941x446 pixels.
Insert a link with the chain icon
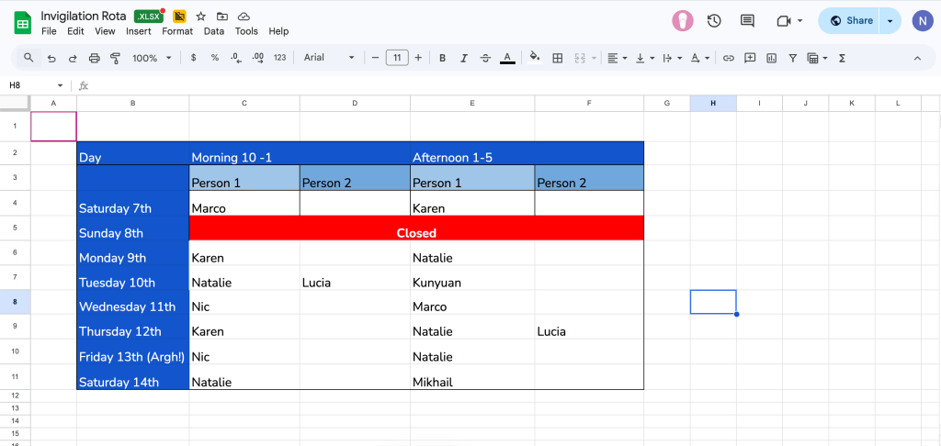729,58
